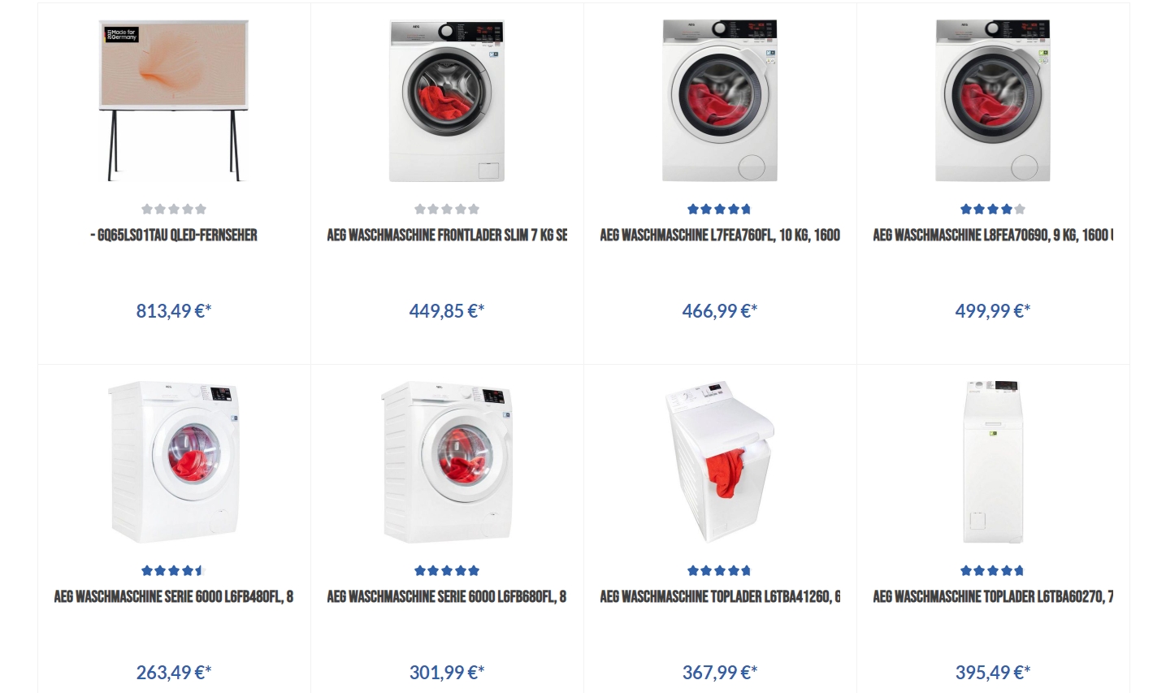Screen dimensions: 1166x693
Task: Click the star rating for L6FB680FL washer
Action: (x=447, y=570)
